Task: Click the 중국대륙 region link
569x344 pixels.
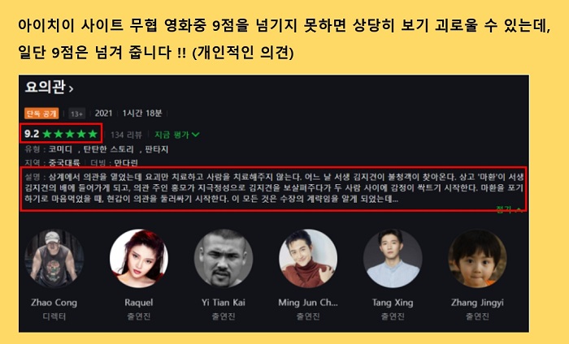Action: point(64,162)
